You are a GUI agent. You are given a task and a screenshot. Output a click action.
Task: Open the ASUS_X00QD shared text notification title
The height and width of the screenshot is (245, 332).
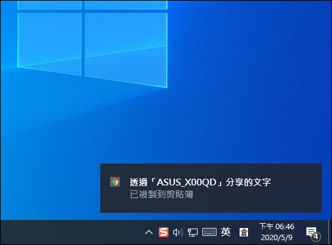tap(200, 182)
